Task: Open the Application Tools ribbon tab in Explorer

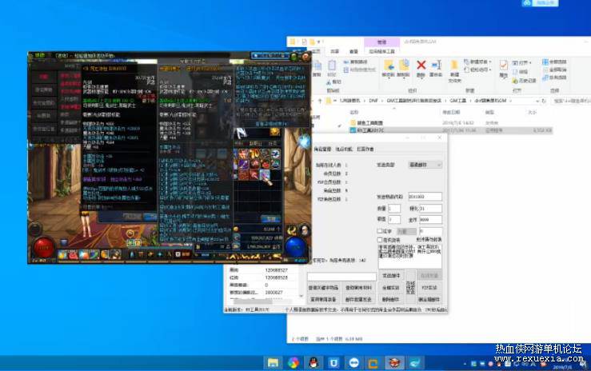Action: 381,51
